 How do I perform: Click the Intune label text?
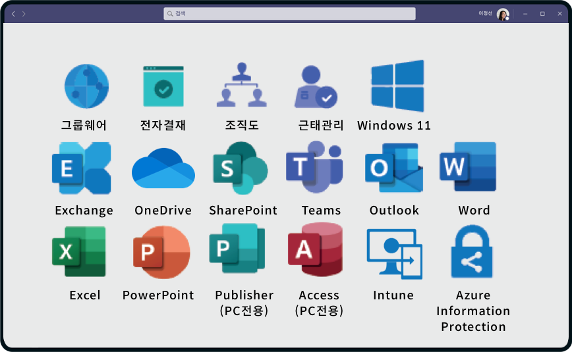point(393,295)
